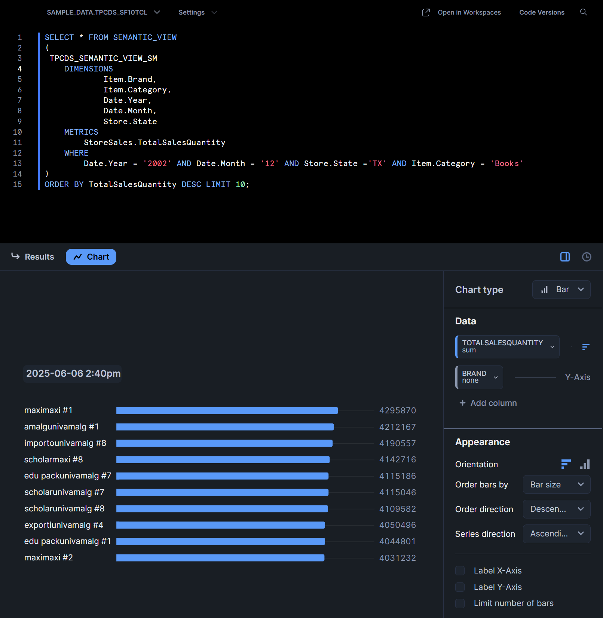Click the chart title timestamp 2025-06-06 2:40pm
The width and height of the screenshot is (603, 618).
[x=73, y=373]
